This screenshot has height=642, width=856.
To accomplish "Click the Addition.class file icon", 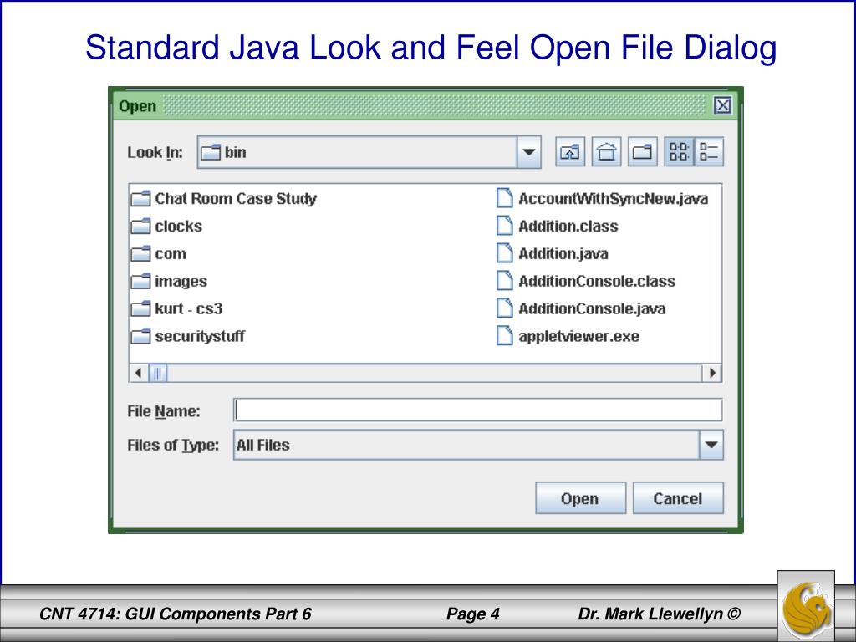I will pyautogui.click(x=505, y=226).
